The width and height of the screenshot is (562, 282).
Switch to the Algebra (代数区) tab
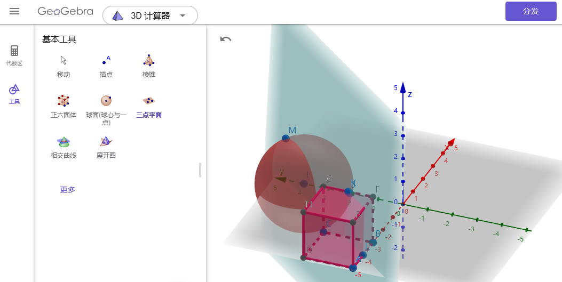pos(14,55)
